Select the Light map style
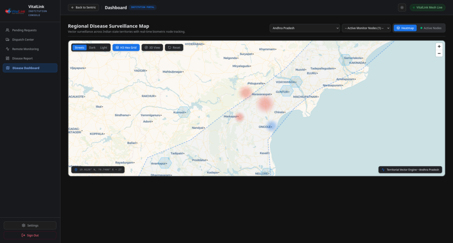Screen dimensions: 453x243 click(x=104, y=48)
